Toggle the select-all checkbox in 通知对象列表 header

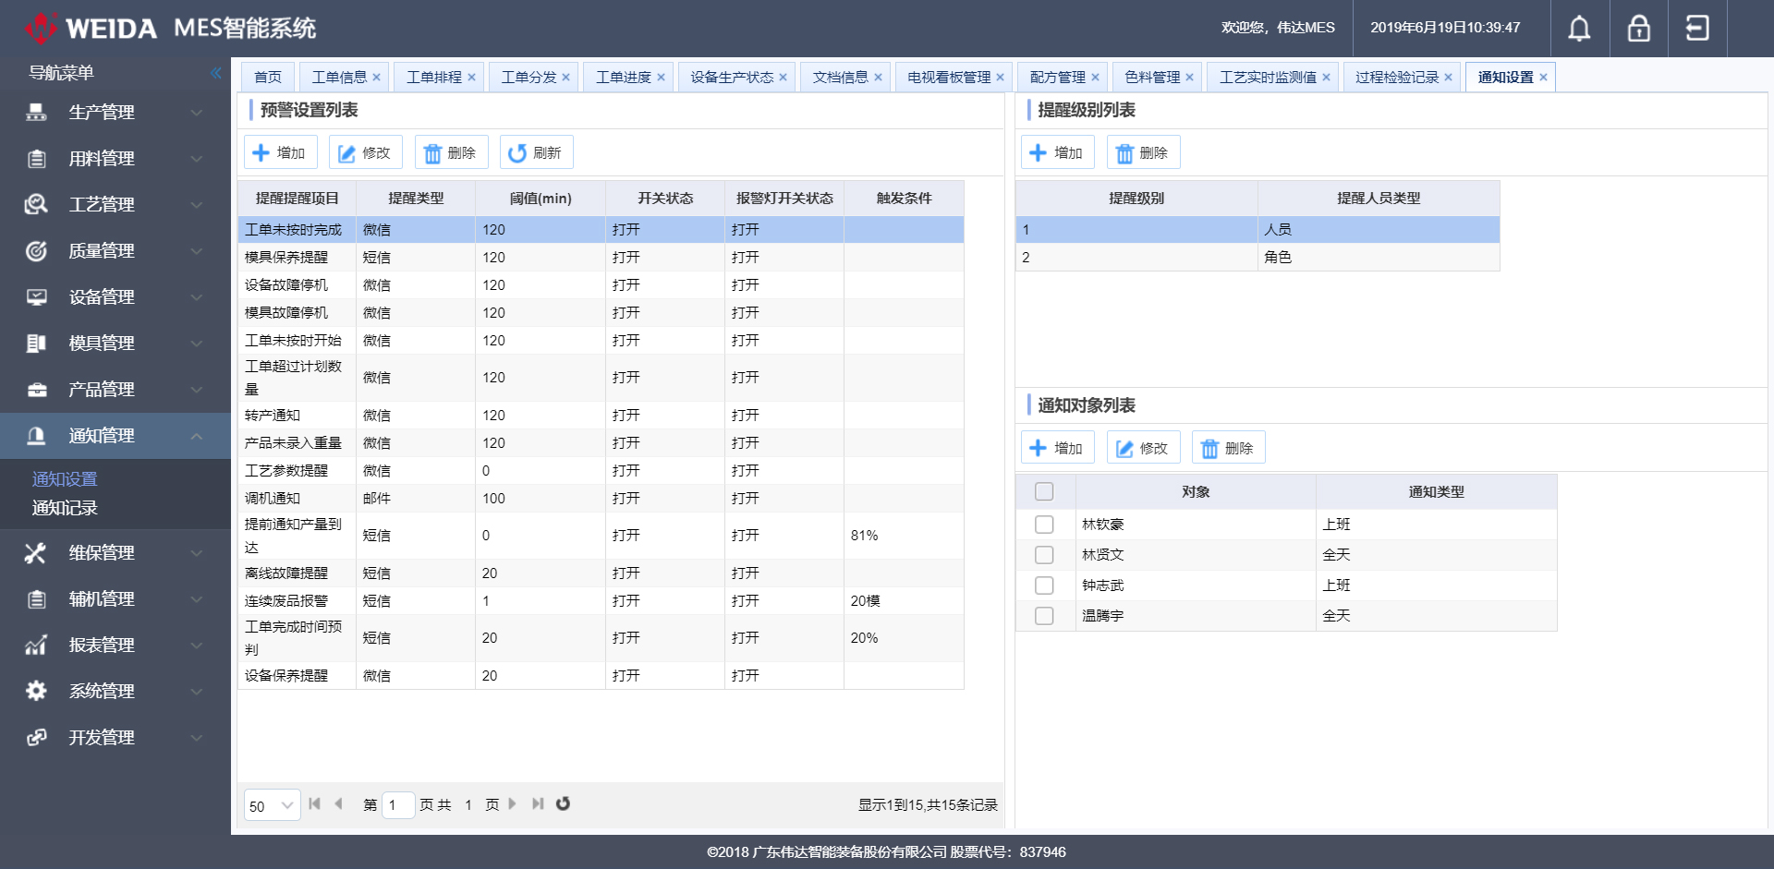[1044, 492]
